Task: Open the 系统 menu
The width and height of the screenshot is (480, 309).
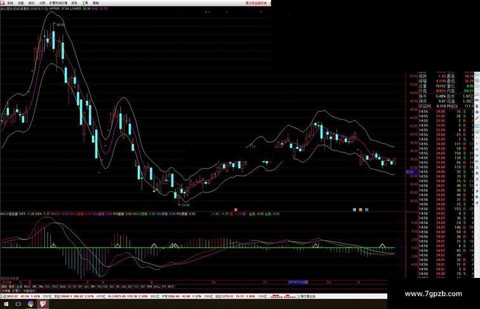Action: click(10, 3)
